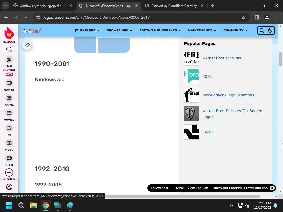The width and height of the screenshot is (283, 212).
Task: Click Follow on IG link
Action: 160,188
